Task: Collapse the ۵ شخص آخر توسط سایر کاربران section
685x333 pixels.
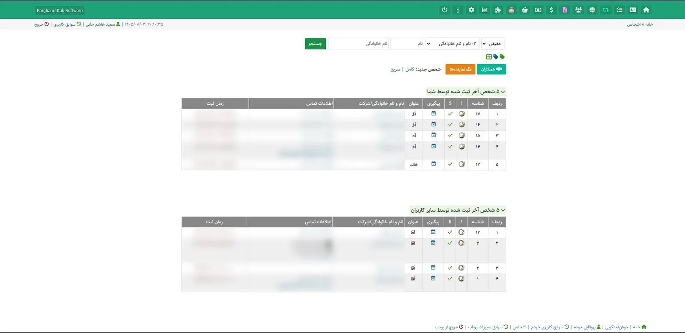Action: (x=458, y=210)
